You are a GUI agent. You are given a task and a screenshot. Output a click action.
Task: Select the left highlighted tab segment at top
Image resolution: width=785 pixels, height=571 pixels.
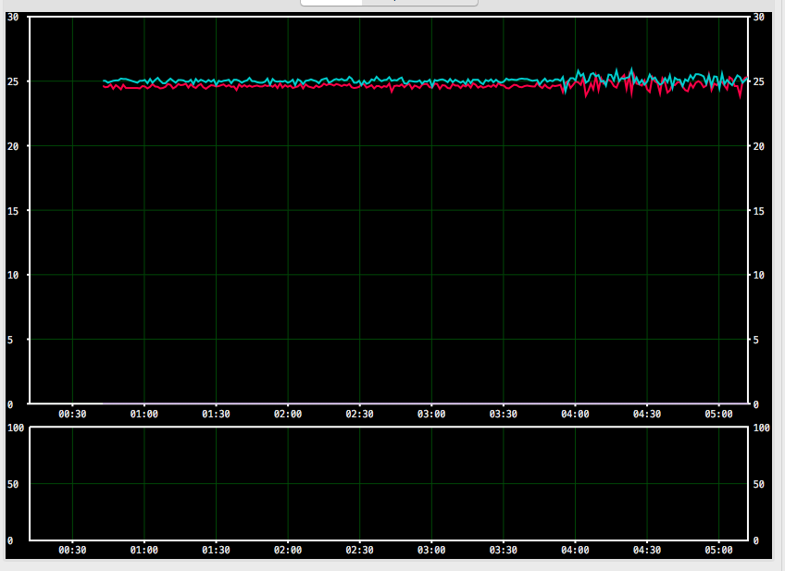pyautogui.click(x=331, y=2)
